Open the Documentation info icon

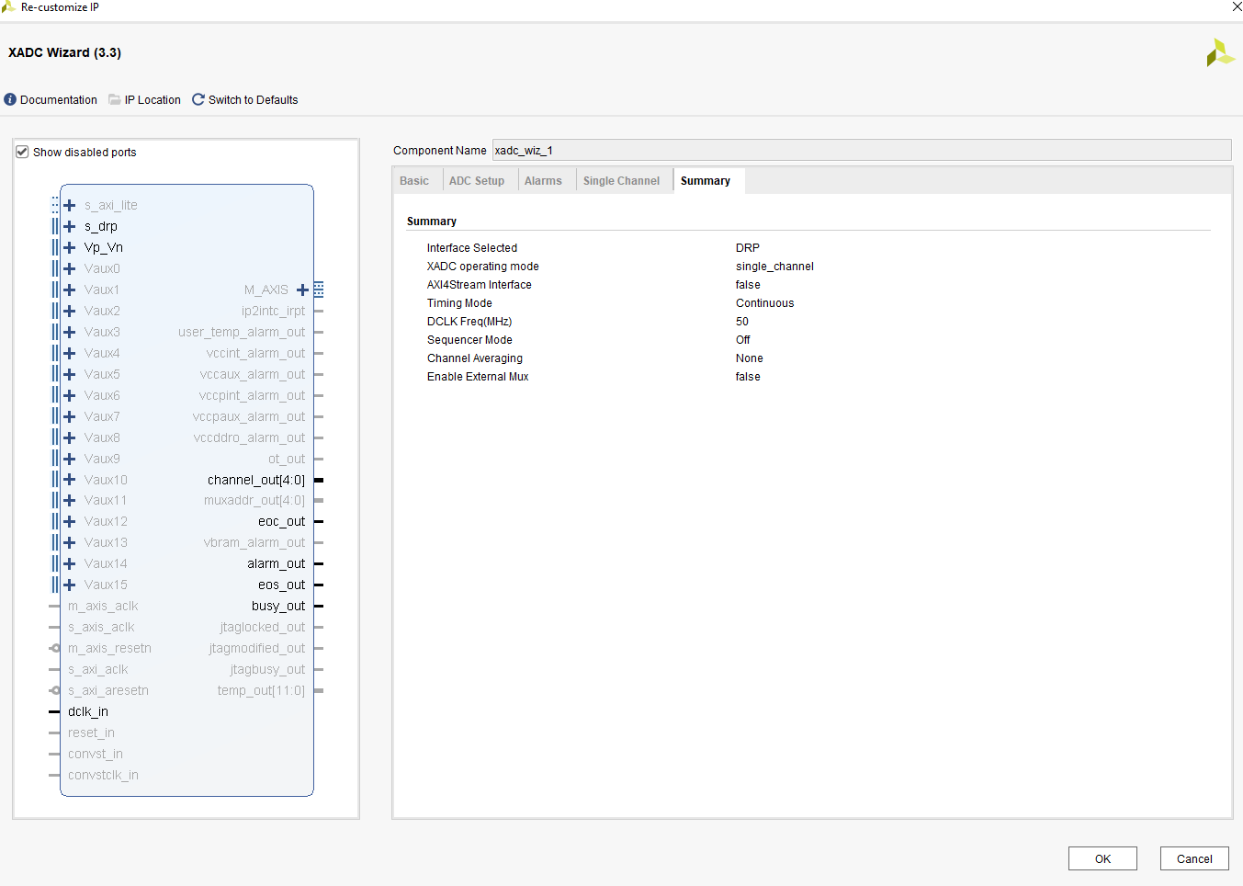pos(10,99)
